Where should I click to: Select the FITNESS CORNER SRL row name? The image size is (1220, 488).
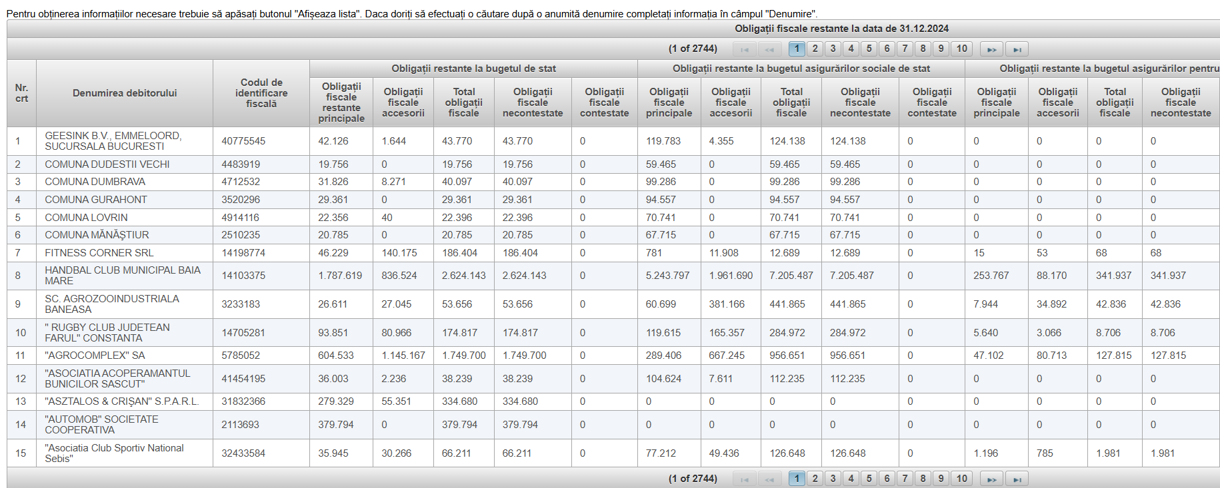click(x=99, y=253)
